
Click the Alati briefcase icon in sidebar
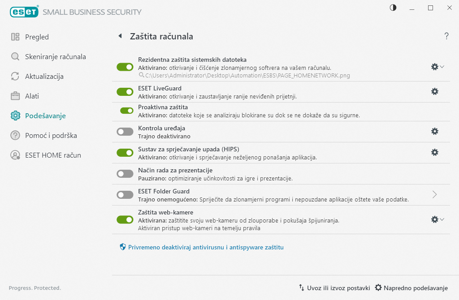tap(14, 96)
